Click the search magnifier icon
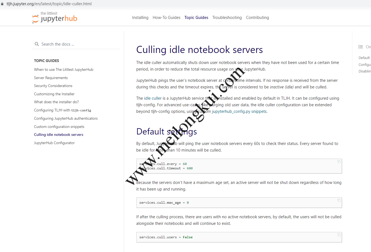The image size is (371, 252). point(37,44)
